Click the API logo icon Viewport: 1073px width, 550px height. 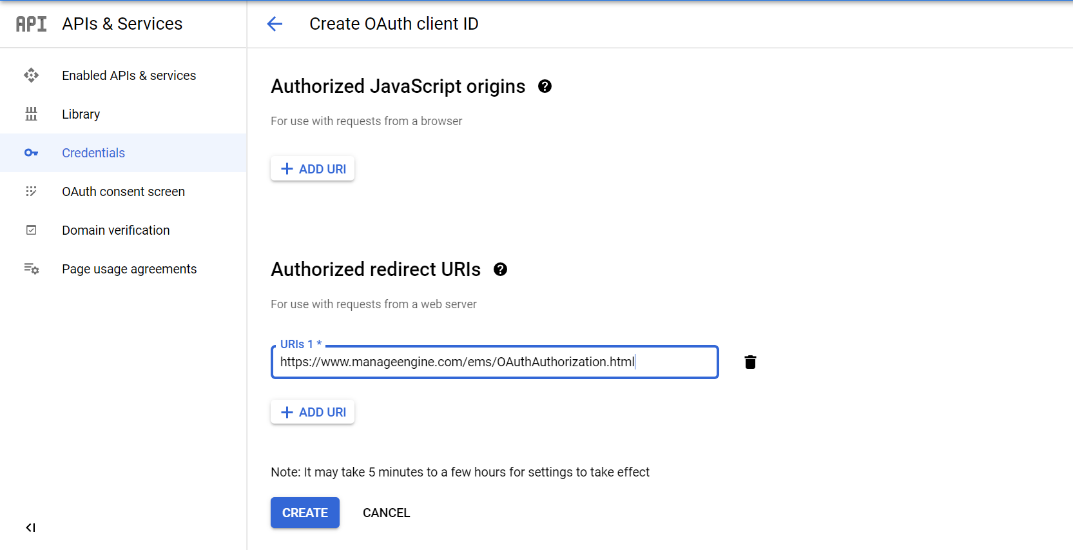pyautogui.click(x=31, y=24)
